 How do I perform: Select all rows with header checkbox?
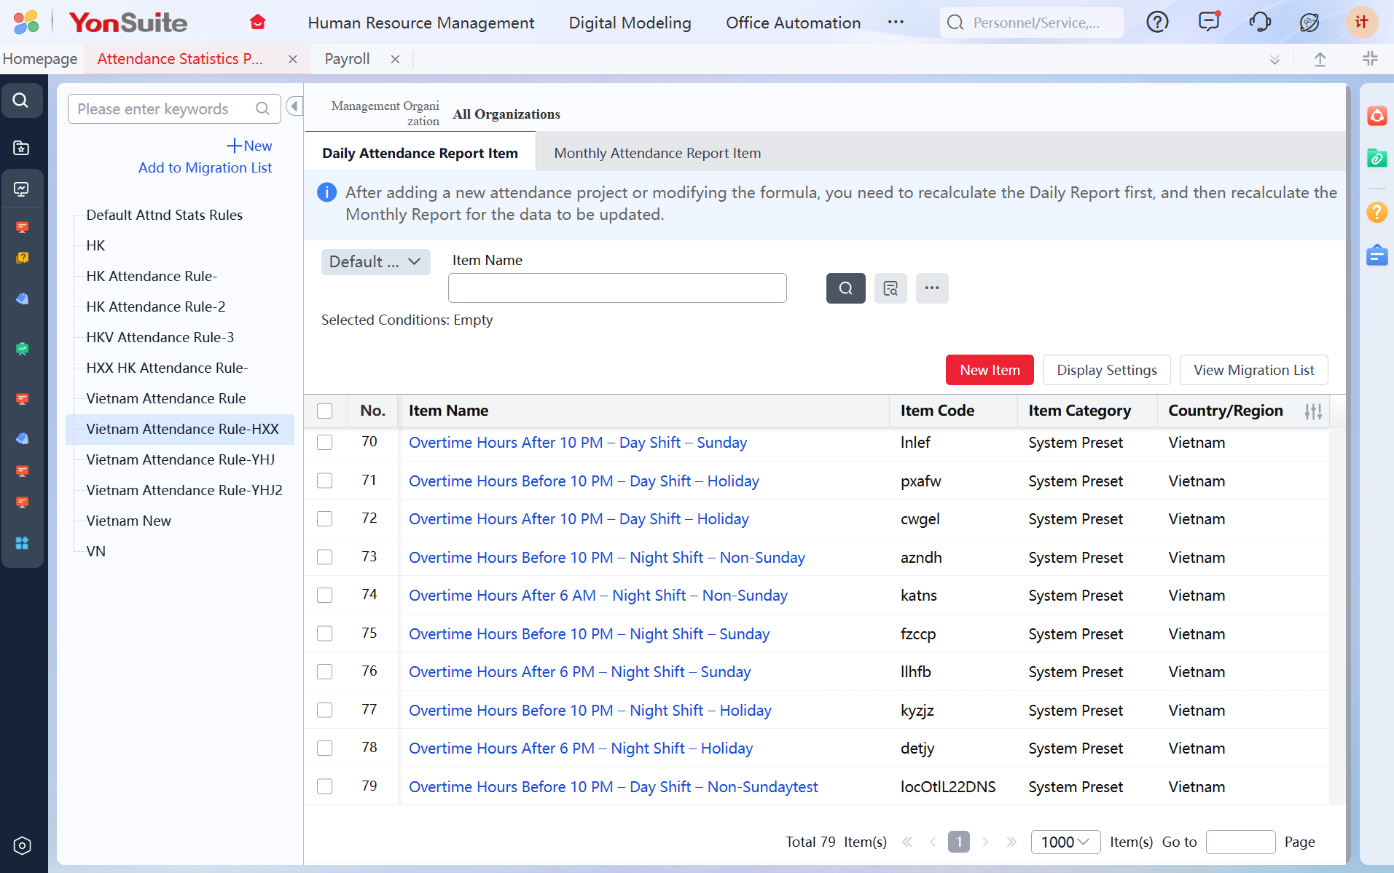tap(325, 411)
